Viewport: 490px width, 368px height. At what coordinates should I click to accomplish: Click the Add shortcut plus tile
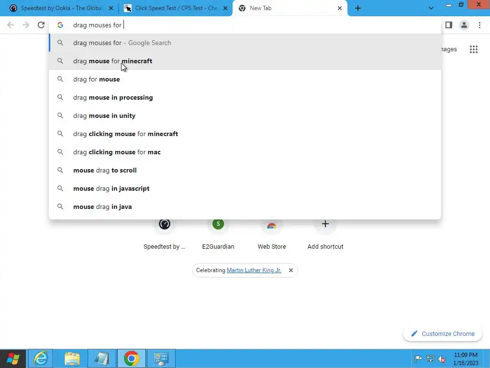tap(325, 234)
